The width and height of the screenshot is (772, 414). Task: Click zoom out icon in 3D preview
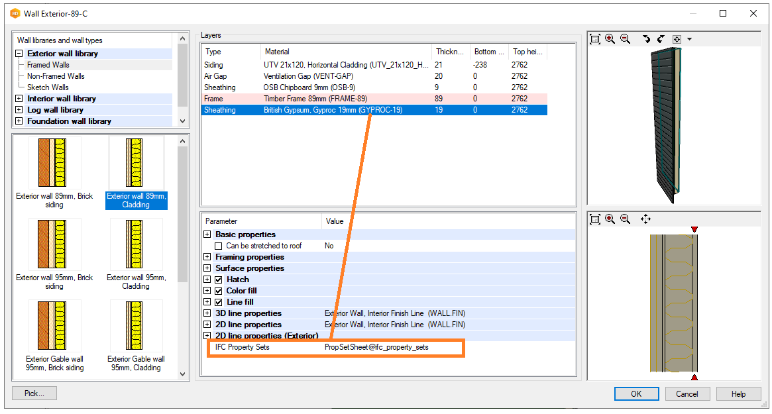(625, 39)
